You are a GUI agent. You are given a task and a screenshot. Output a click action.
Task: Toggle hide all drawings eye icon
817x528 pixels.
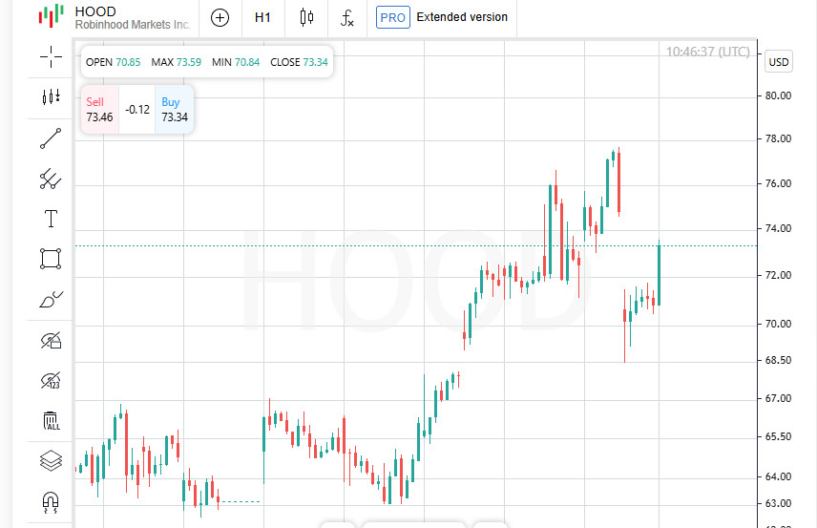click(52, 340)
